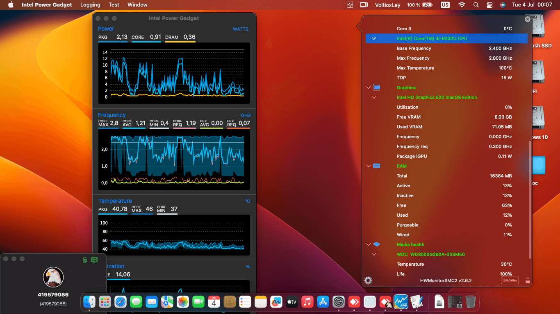
Task: Open Maps from the Dock
Action: 167,302
